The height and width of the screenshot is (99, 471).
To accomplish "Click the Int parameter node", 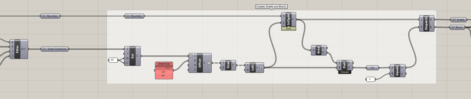I will pyautogui.click(x=372, y=68).
